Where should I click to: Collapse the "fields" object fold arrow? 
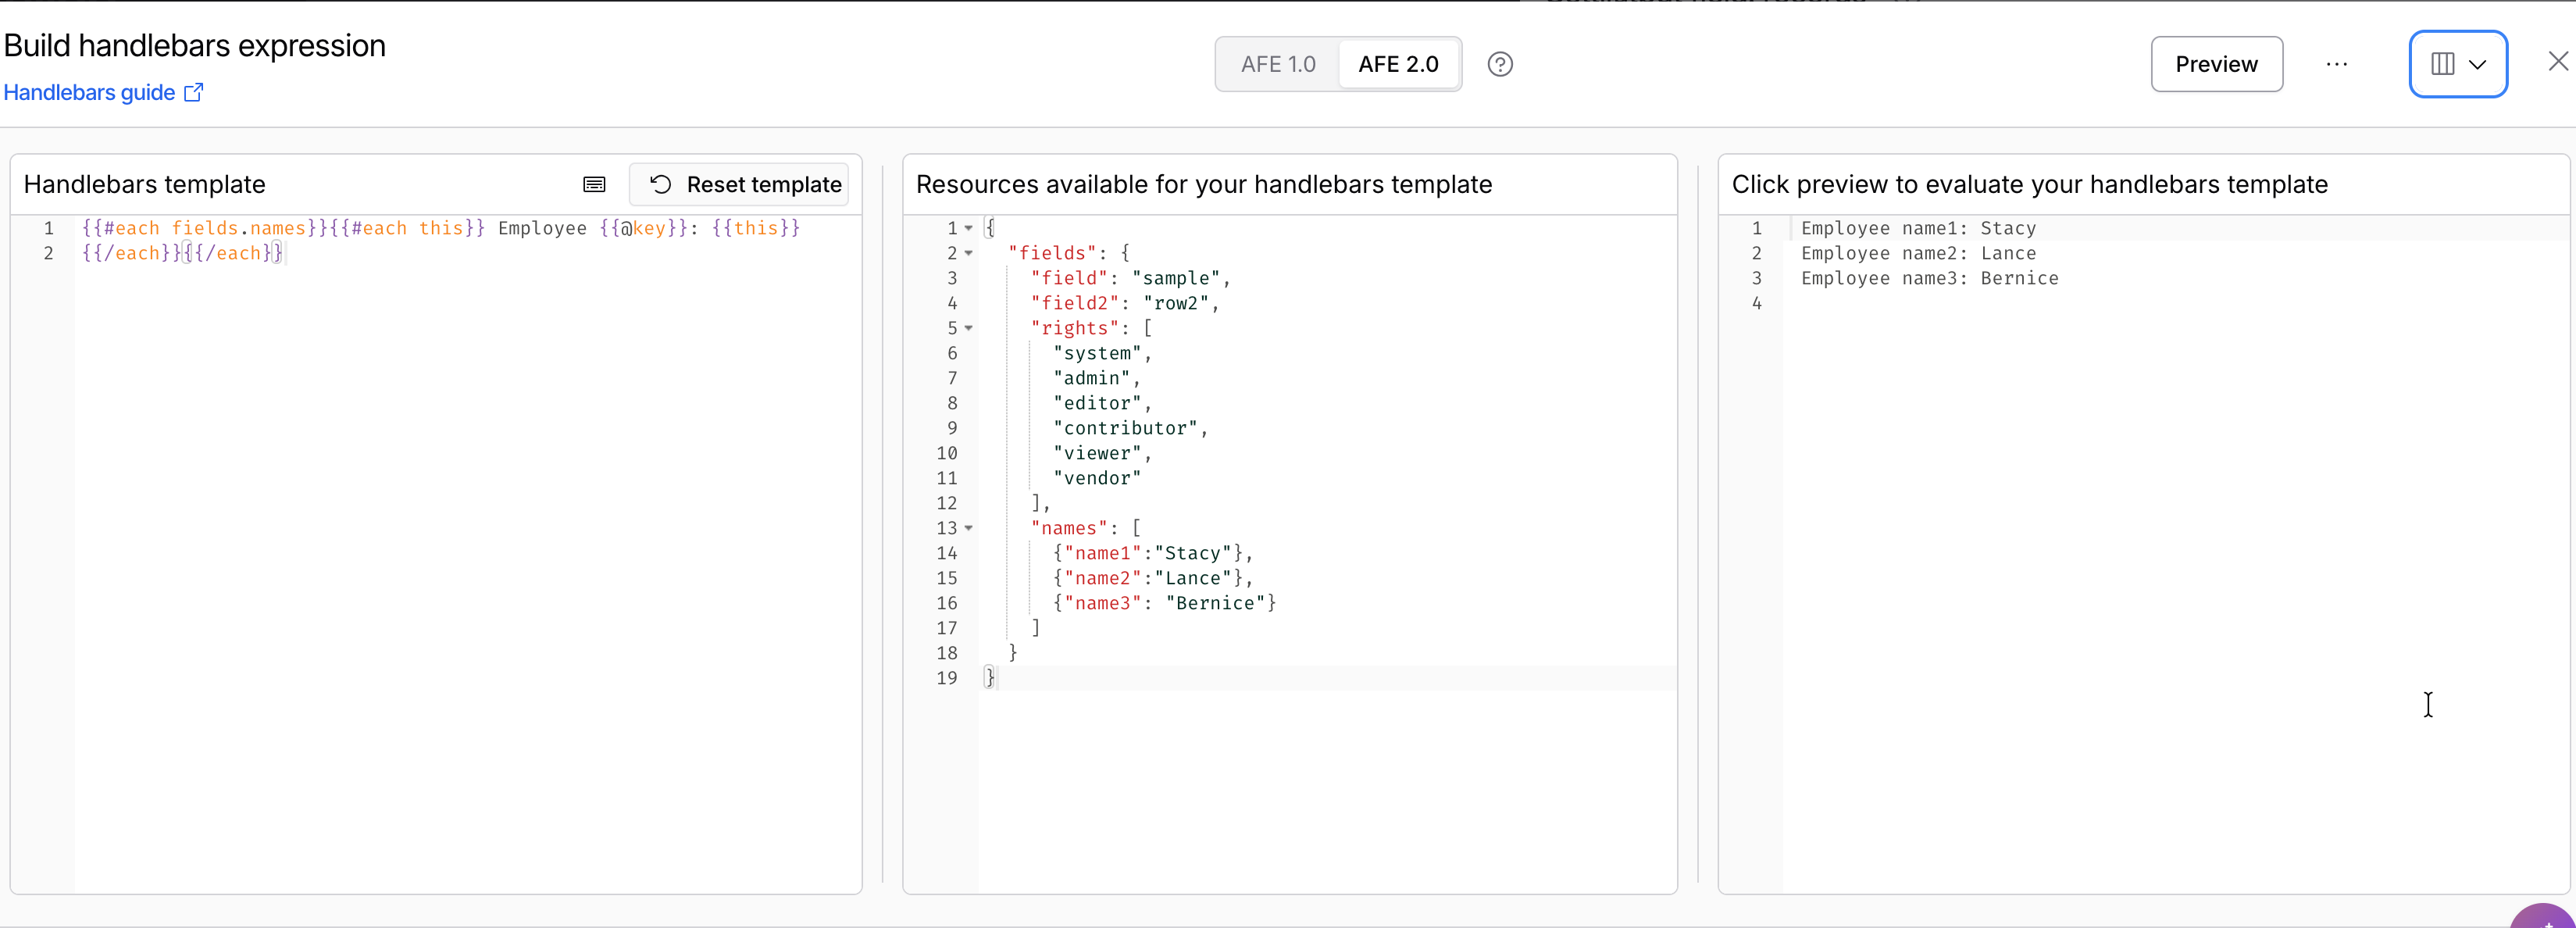[969, 253]
